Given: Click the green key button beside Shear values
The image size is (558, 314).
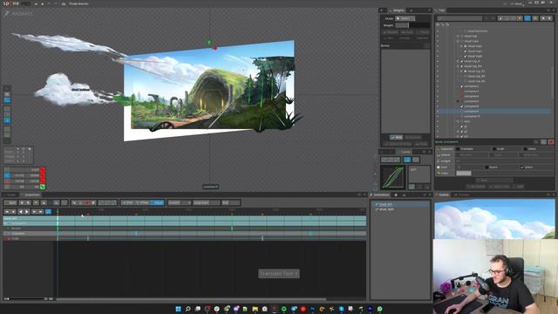Looking at the screenshot, I should tap(43, 187).
